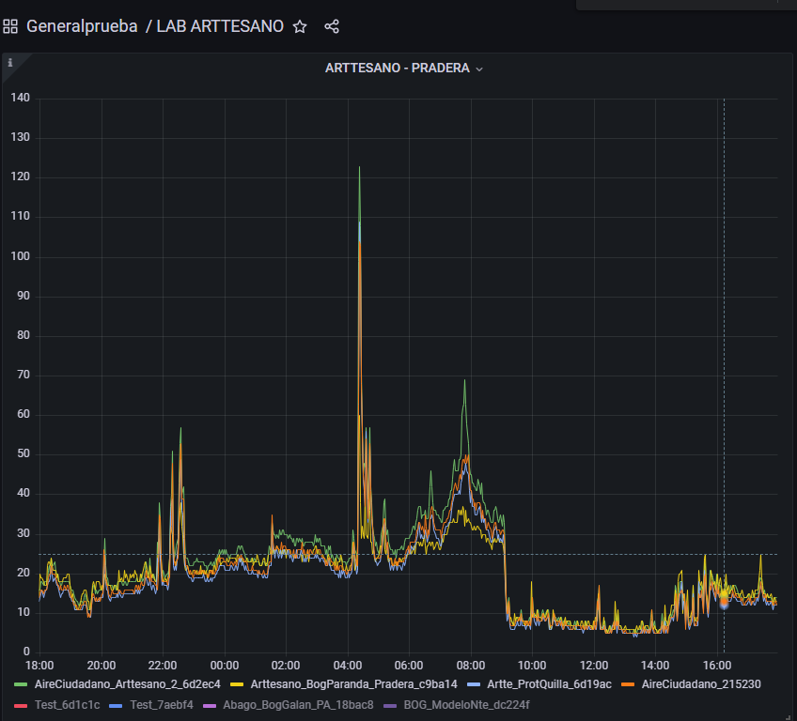The height and width of the screenshot is (721, 797).
Task: Toggle Abago_BogGalan_PA_18bac8 legend series
Action: 298,705
